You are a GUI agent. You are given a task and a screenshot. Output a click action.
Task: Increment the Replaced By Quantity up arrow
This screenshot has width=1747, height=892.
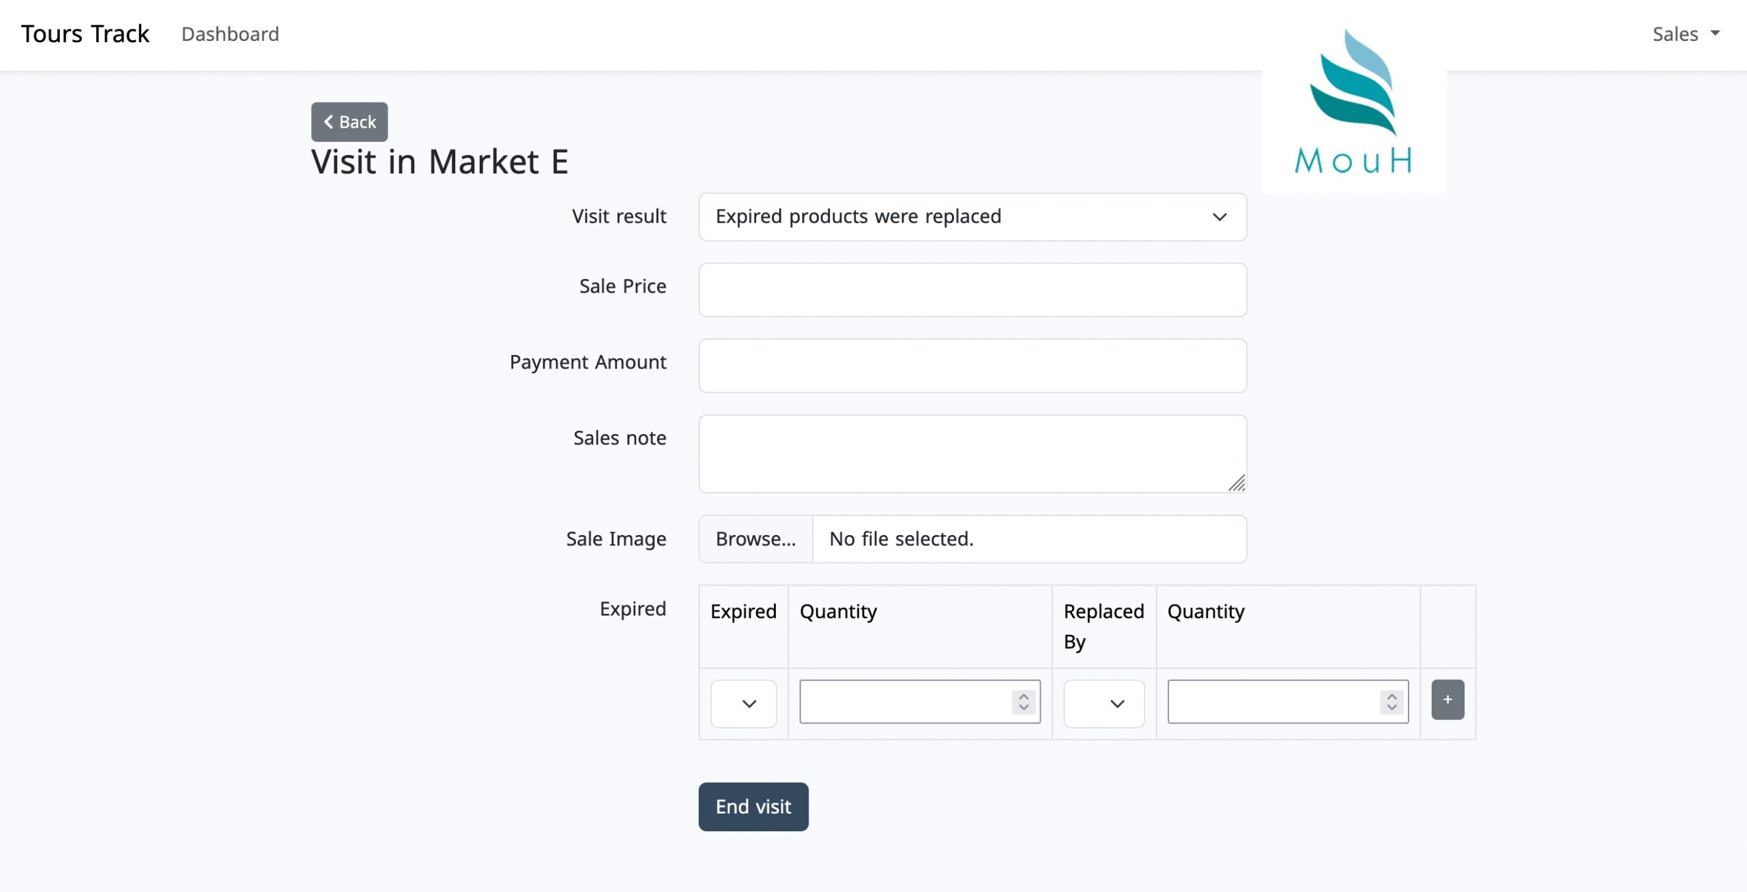click(x=1391, y=696)
